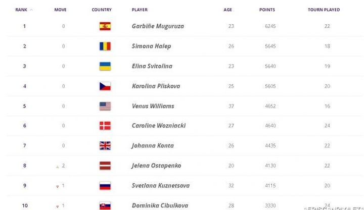Click Svetlana Kuznetsova's red down move arrow
364x210 pixels.
(x=57, y=186)
